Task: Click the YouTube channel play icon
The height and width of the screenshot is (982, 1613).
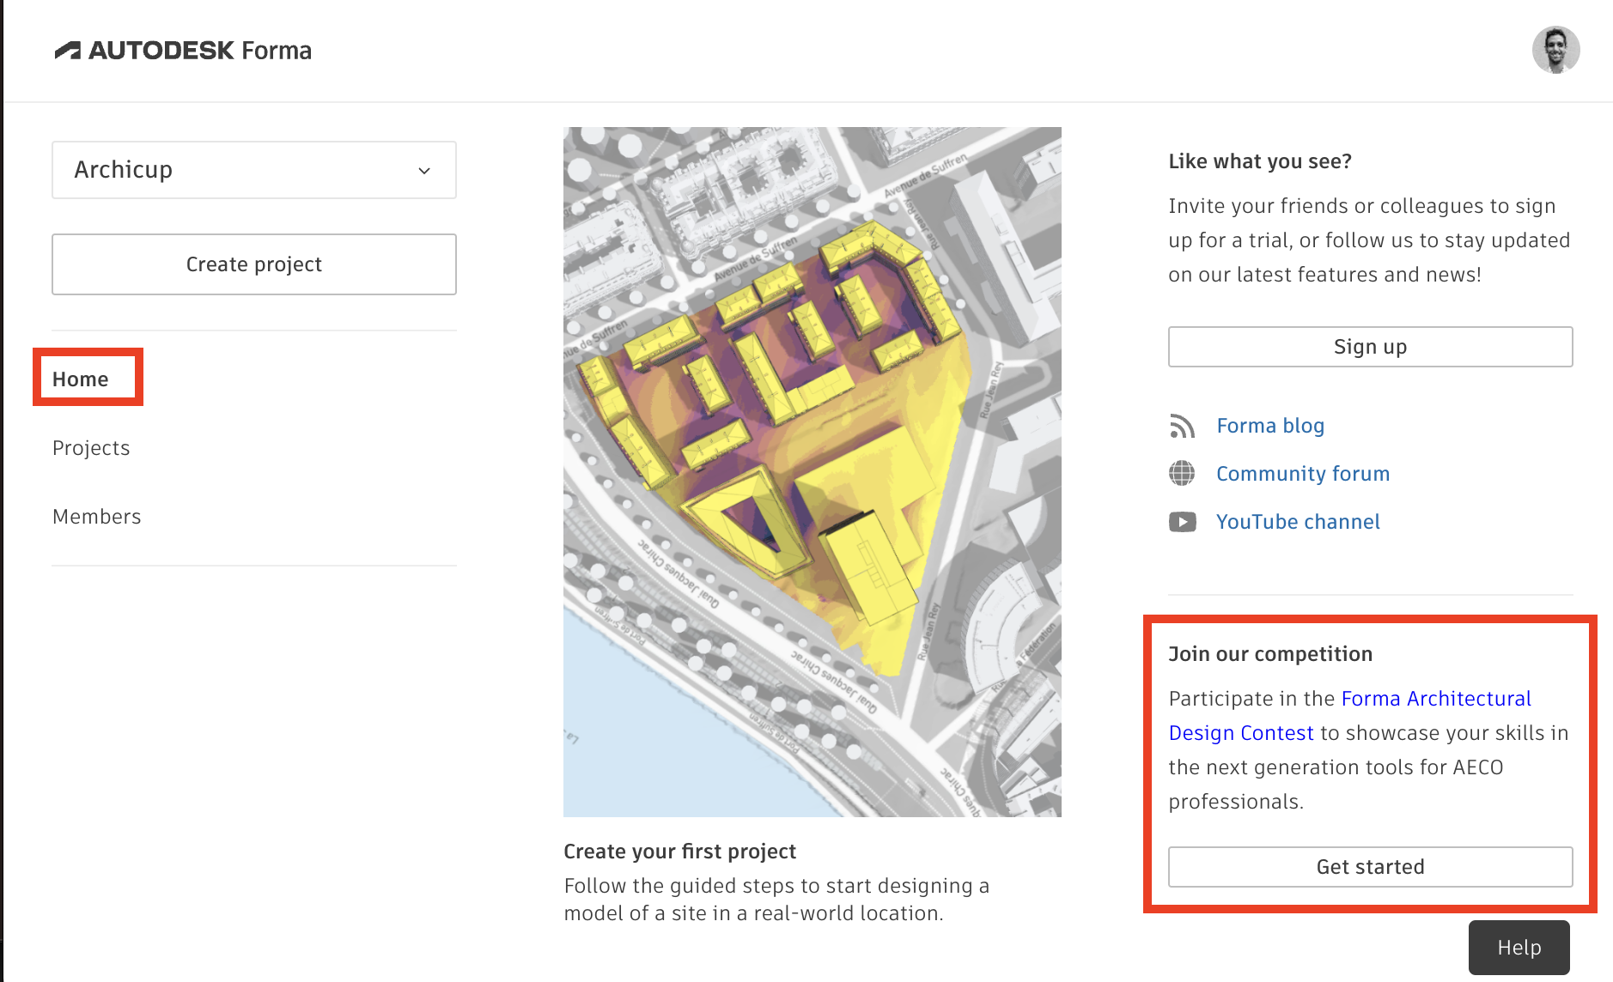Action: click(x=1182, y=522)
